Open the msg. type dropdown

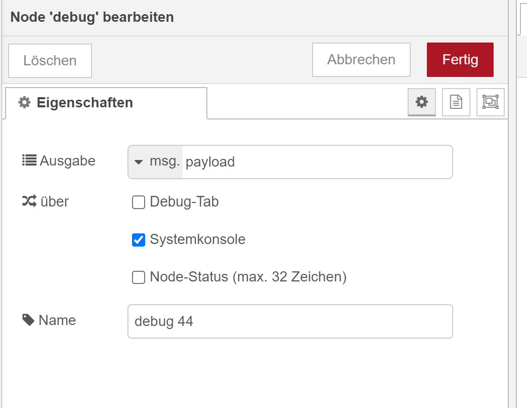[x=155, y=162]
